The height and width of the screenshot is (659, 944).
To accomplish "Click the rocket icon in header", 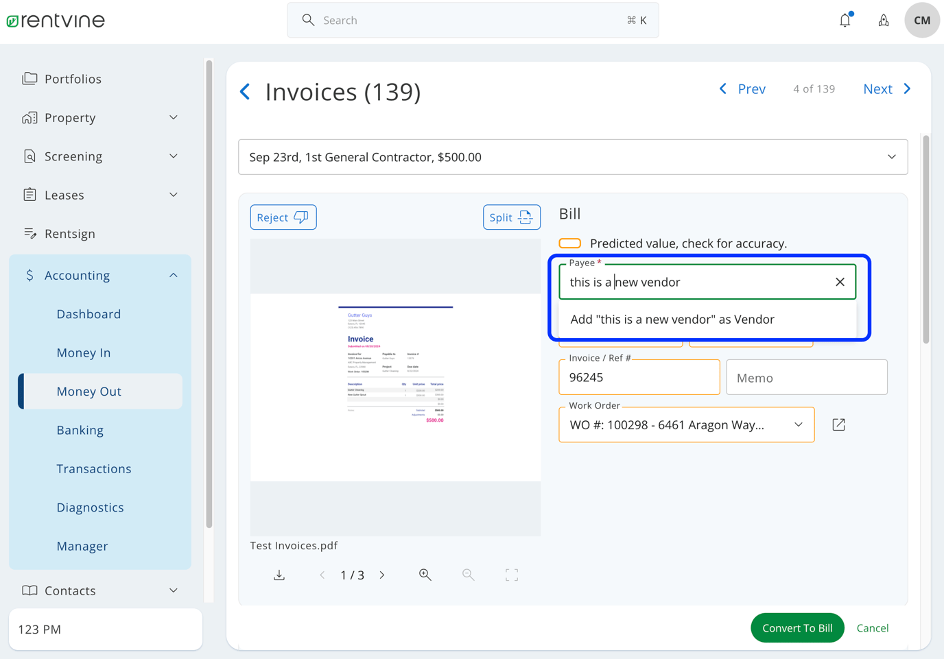I will 884,21.
